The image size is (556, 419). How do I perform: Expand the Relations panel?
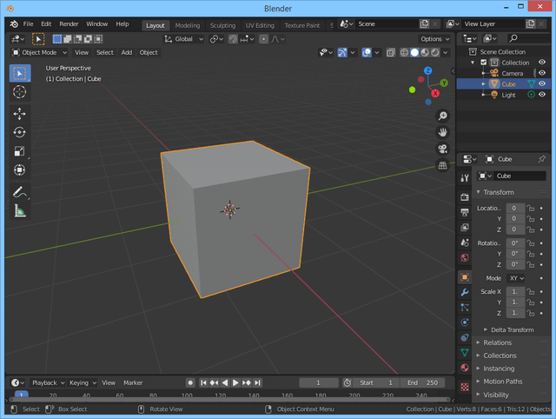pos(498,343)
